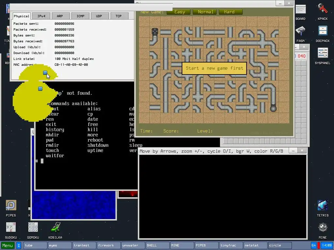Close the minesweeper window
The image size is (334, 250).
pos(304,47)
